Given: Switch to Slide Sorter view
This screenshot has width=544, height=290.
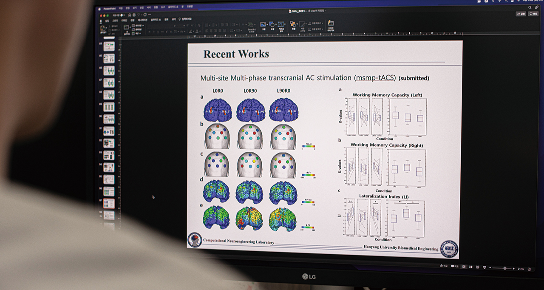Looking at the screenshot, I should (x=471, y=267).
